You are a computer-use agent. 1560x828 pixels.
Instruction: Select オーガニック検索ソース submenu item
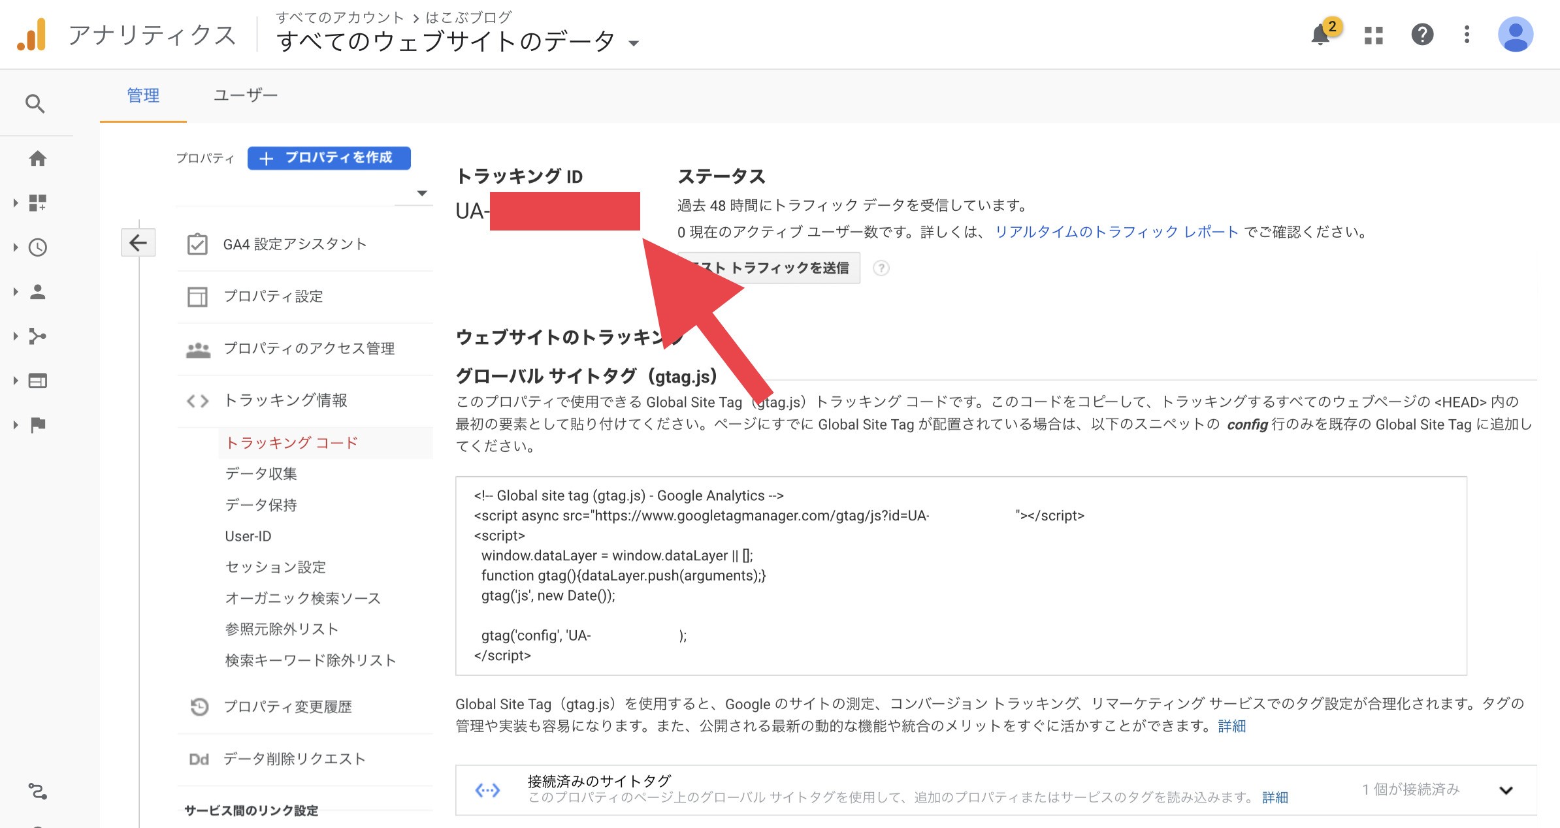click(x=302, y=598)
